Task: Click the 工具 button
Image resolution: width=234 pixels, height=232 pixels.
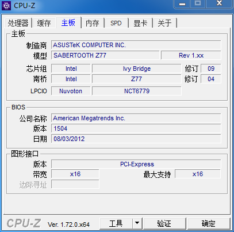Action: pyautogui.click(x=116, y=223)
